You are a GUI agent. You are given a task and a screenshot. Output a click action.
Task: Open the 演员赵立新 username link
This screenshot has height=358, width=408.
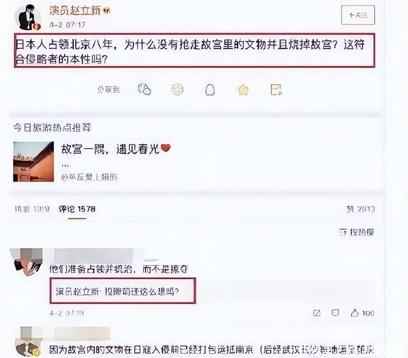pos(75,11)
